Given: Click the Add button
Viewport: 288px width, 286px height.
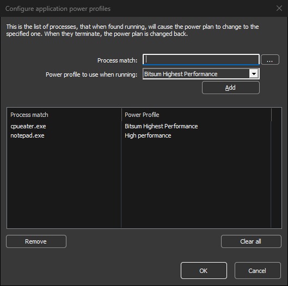Looking at the screenshot, I should [x=231, y=88].
